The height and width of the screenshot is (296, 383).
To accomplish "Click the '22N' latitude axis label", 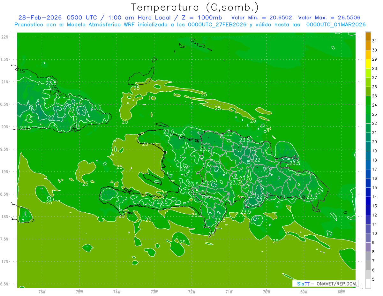I will [x=5, y=37].
